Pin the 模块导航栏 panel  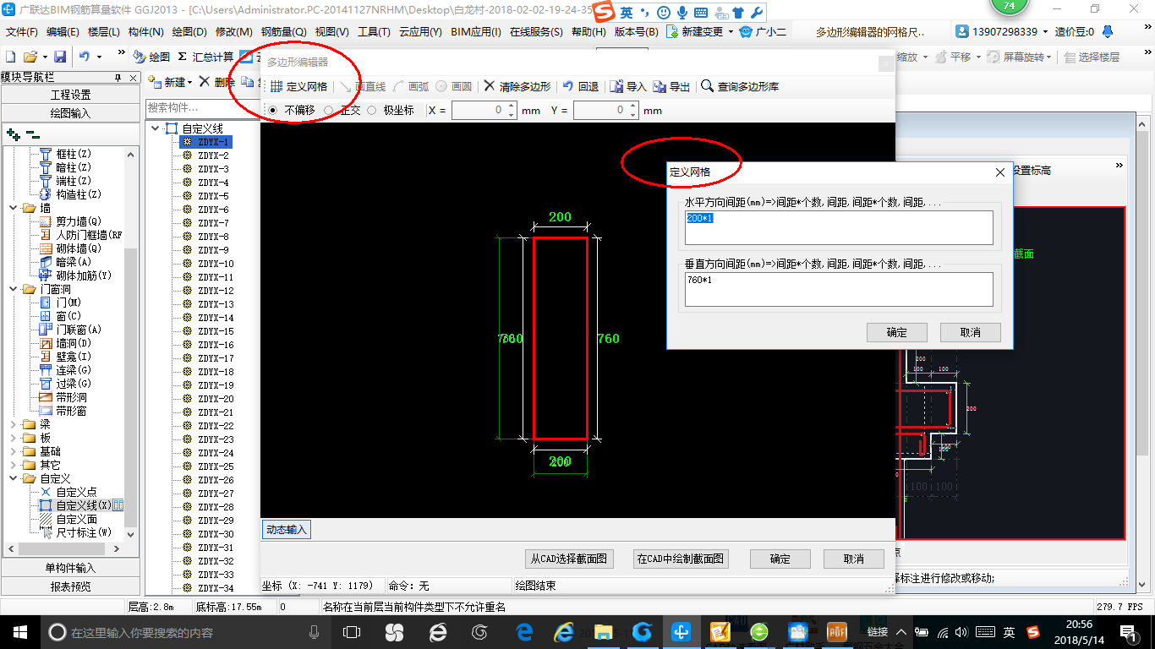tap(118, 77)
